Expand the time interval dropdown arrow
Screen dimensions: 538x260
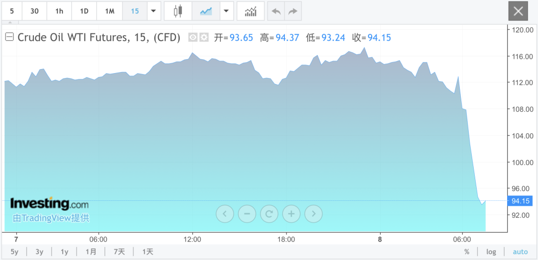(153, 11)
